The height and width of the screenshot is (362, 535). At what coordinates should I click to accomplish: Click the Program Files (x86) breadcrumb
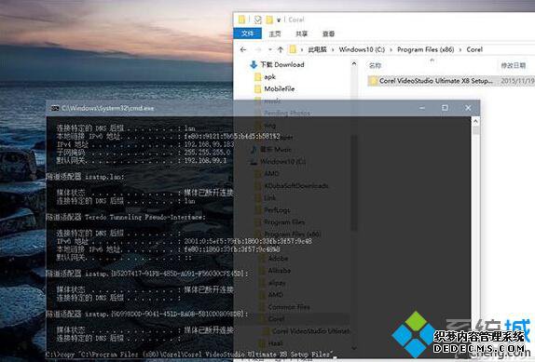coord(425,49)
